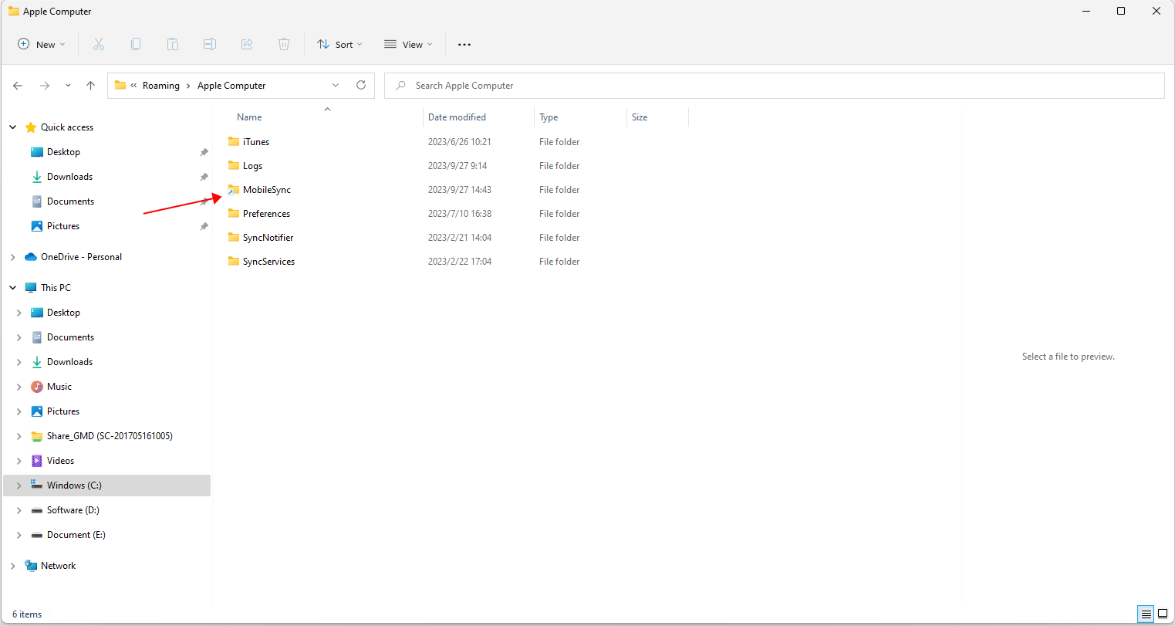
Task: Open Documents under Quick access
Action: [x=70, y=201]
